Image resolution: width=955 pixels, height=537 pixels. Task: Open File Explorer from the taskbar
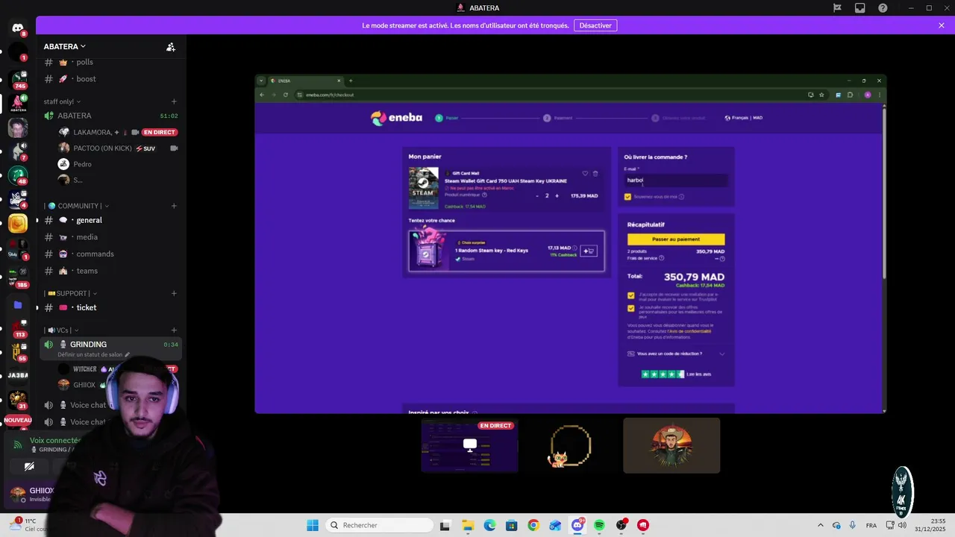click(467, 525)
